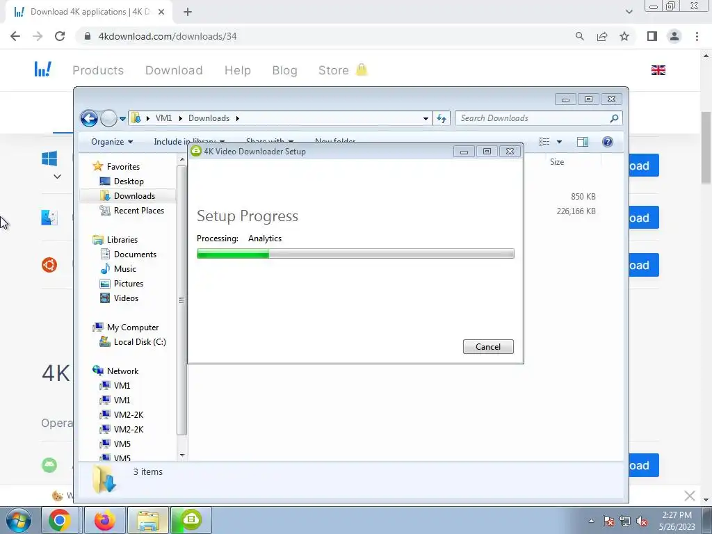
Task: Show hidden tray icons arrow
Action: tap(591, 521)
